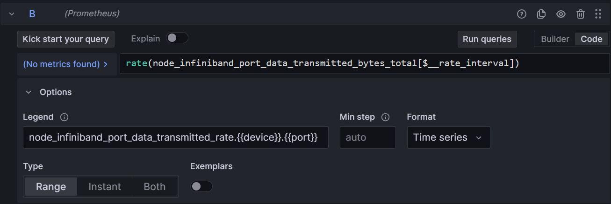This screenshot has height=204, width=611.
Task: Click the Run queries button
Action: click(x=487, y=39)
